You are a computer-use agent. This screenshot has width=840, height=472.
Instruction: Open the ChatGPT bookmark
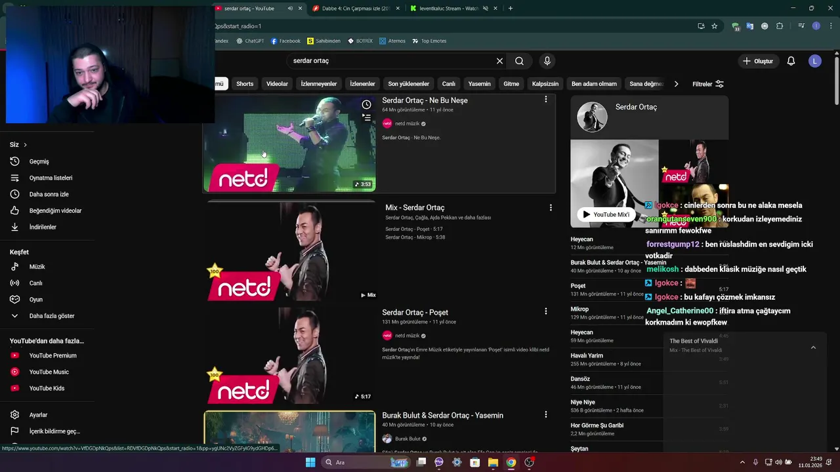tap(250, 41)
